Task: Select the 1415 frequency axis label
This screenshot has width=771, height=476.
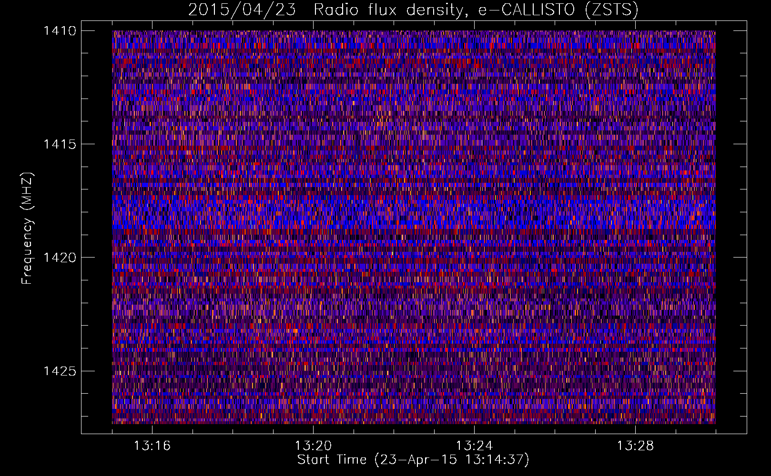Action: coord(60,144)
